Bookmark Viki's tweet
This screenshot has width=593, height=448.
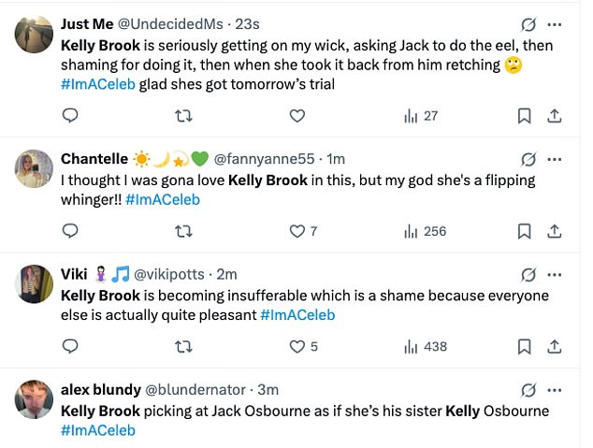(524, 346)
